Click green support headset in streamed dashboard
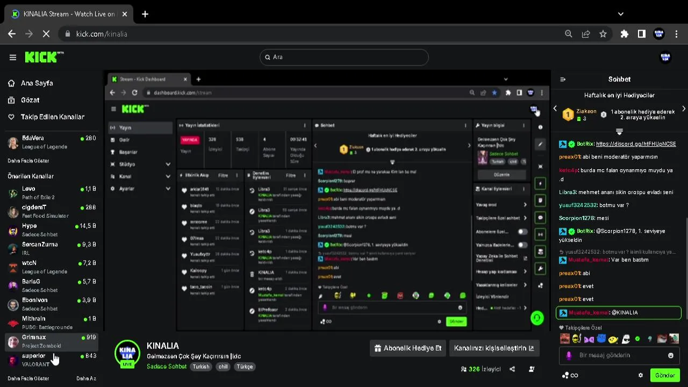Viewport: 688px width, 387px height. pos(536,318)
